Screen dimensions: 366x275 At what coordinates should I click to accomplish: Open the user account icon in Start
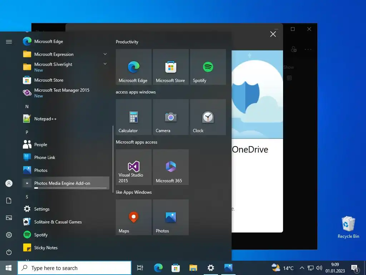(9, 183)
